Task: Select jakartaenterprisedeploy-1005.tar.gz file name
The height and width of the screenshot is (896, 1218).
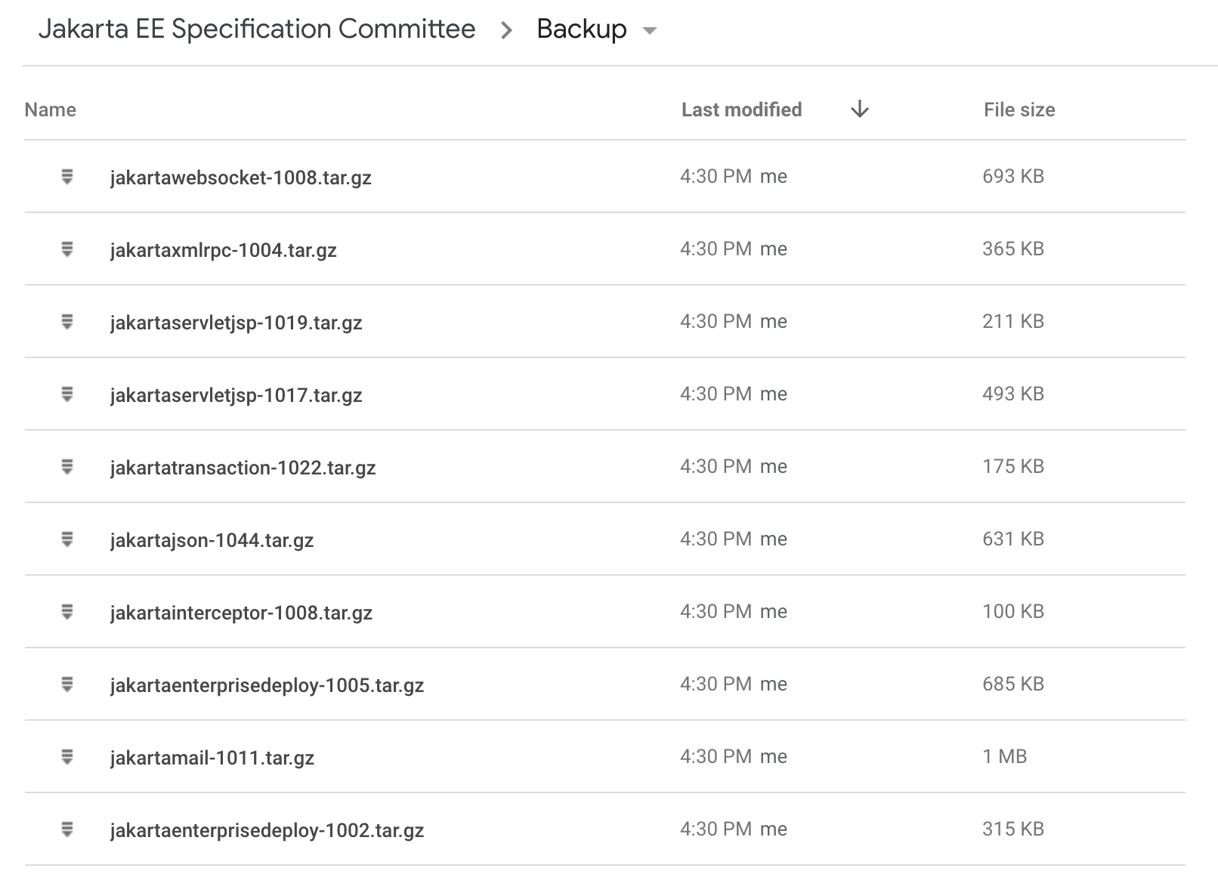Action: tap(267, 685)
